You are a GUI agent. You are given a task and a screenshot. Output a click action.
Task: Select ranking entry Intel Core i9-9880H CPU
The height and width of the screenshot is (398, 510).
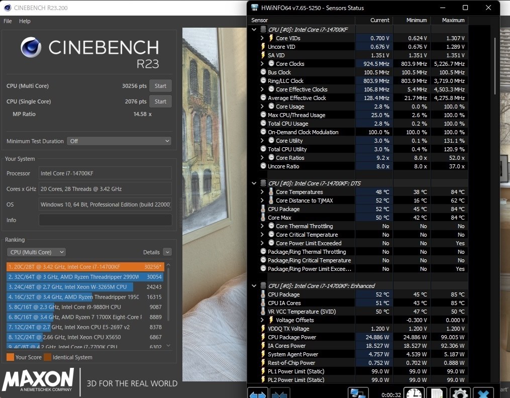(85, 307)
